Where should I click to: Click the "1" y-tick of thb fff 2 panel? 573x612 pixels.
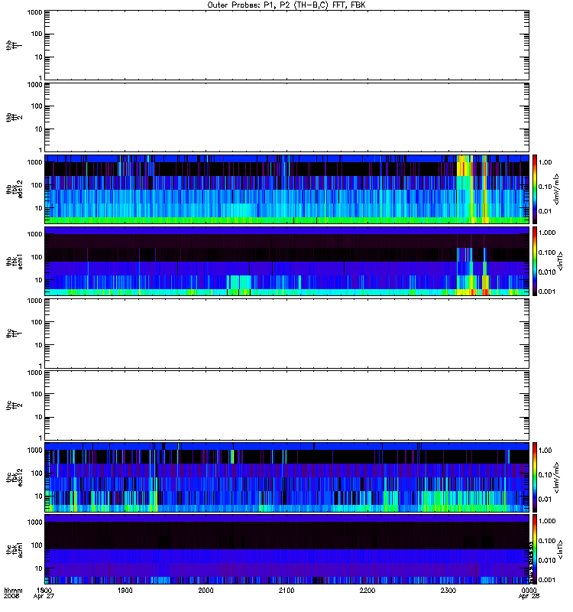40,149
